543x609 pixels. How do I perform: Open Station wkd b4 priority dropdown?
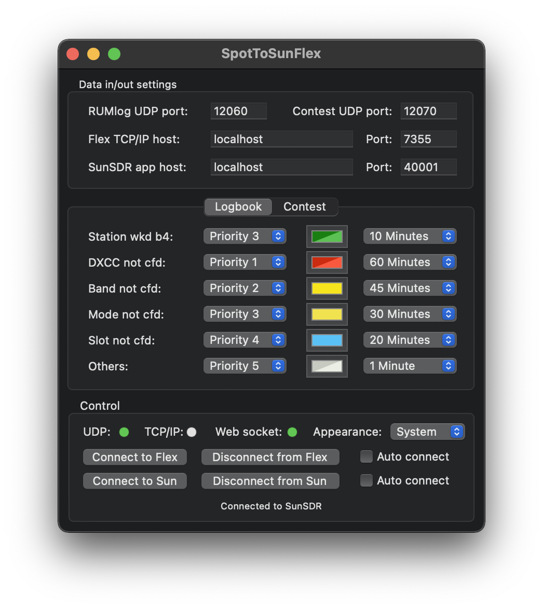pos(245,236)
